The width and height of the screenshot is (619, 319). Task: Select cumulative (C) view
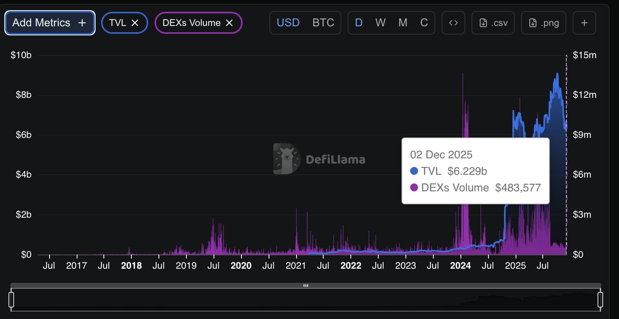[424, 23]
